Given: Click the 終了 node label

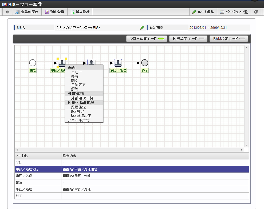Looking at the screenshot, I should coord(145,70).
